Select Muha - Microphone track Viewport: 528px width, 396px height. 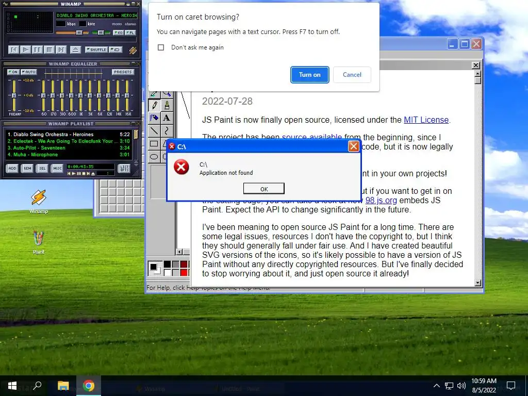[x=69, y=155]
